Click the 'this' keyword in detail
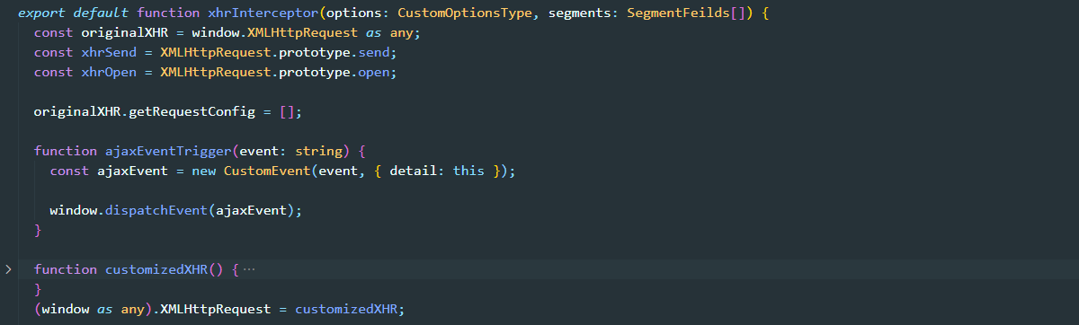 [x=468, y=171]
